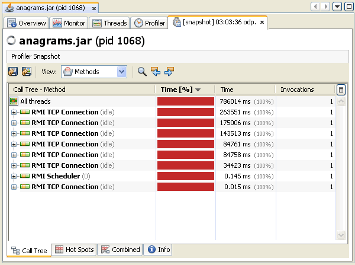This screenshot has width=355, height=265.
Task: Close the snapshot 03:03:36 tab
Action: (263, 23)
